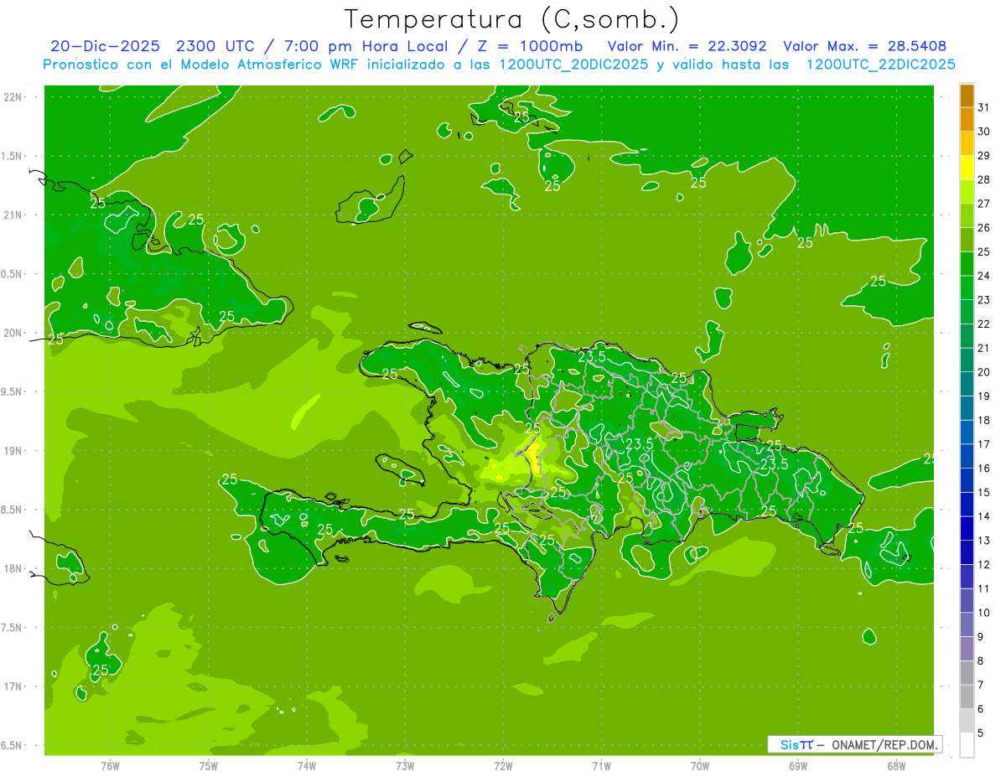The height and width of the screenshot is (777, 1006).
Task: Click the '2300 UTC' time text
Action: click(217, 46)
